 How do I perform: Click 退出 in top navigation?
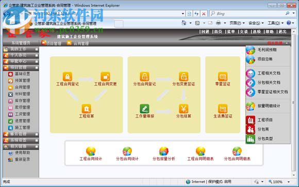[282, 31]
